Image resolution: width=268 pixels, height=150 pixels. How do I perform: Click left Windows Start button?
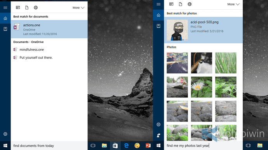pyautogui.click(x=5, y=146)
